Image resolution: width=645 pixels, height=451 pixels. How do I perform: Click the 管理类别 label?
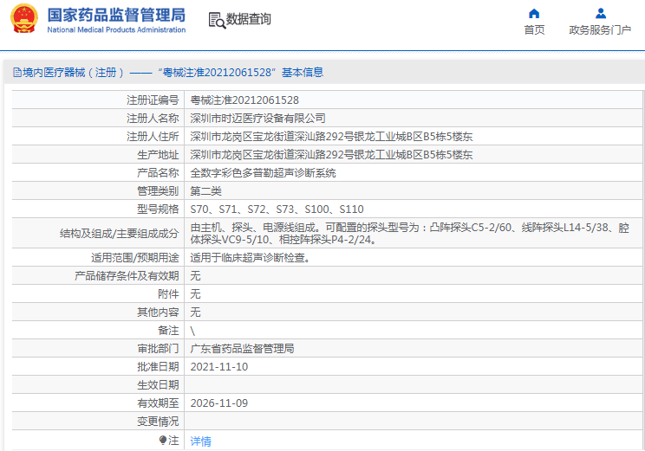tap(158, 191)
